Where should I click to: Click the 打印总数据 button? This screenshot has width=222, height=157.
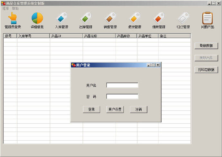tap(206, 70)
